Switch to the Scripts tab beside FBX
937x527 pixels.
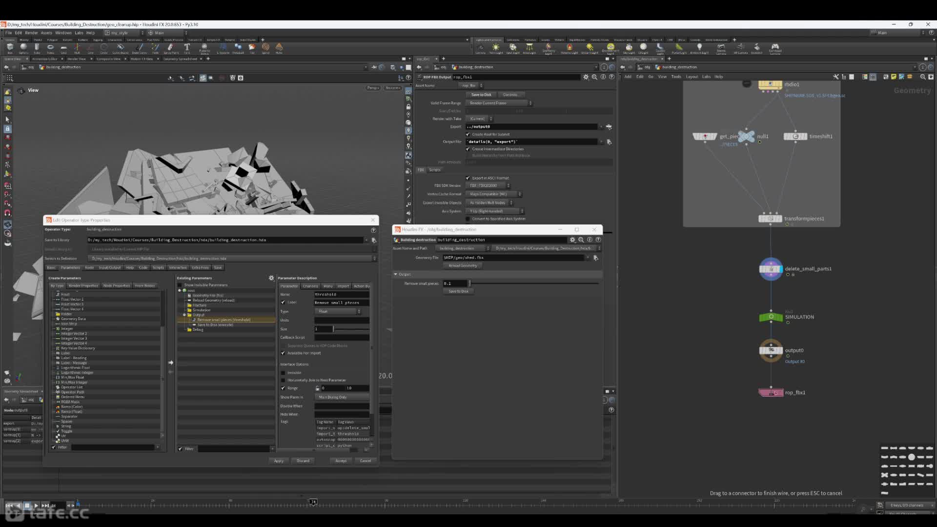pos(434,170)
